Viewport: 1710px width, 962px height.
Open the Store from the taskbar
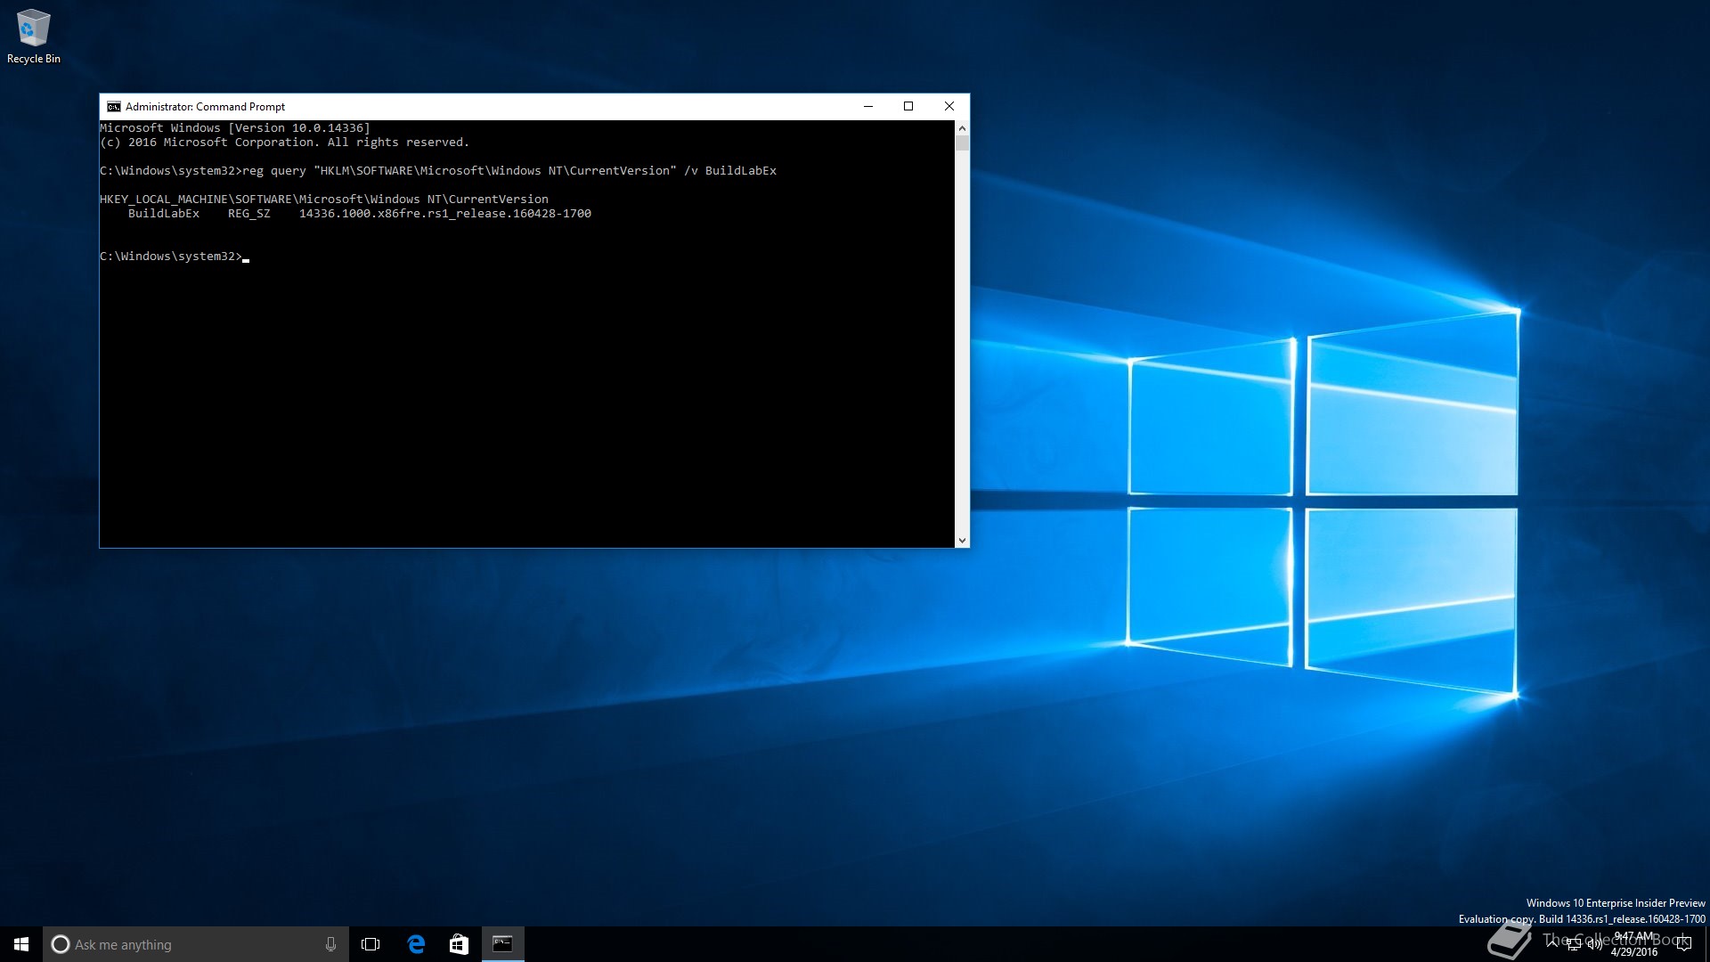[x=459, y=944]
